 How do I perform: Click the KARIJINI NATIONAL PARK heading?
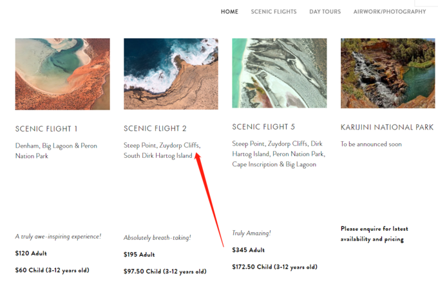click(x=386, y=128)
